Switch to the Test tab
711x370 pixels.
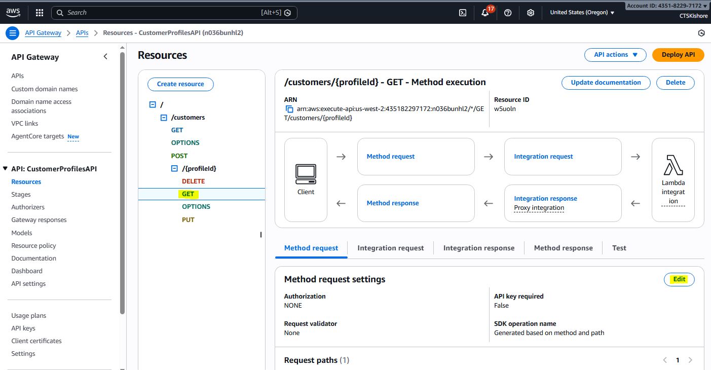(x=619, y=248)
